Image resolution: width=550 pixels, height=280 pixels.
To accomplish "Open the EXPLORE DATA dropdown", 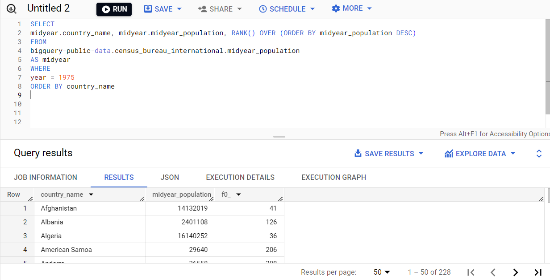I will (480, 154).
